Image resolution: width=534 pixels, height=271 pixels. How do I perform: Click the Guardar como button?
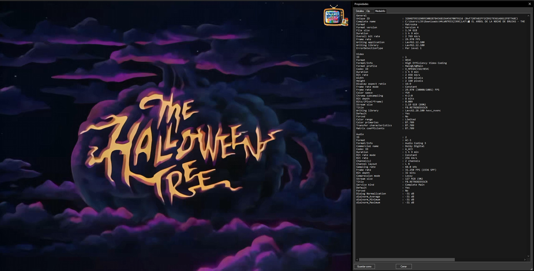point(364,266)
